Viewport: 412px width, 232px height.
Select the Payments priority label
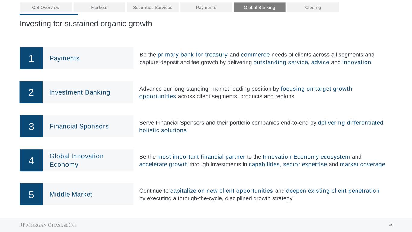pos(65,58)
